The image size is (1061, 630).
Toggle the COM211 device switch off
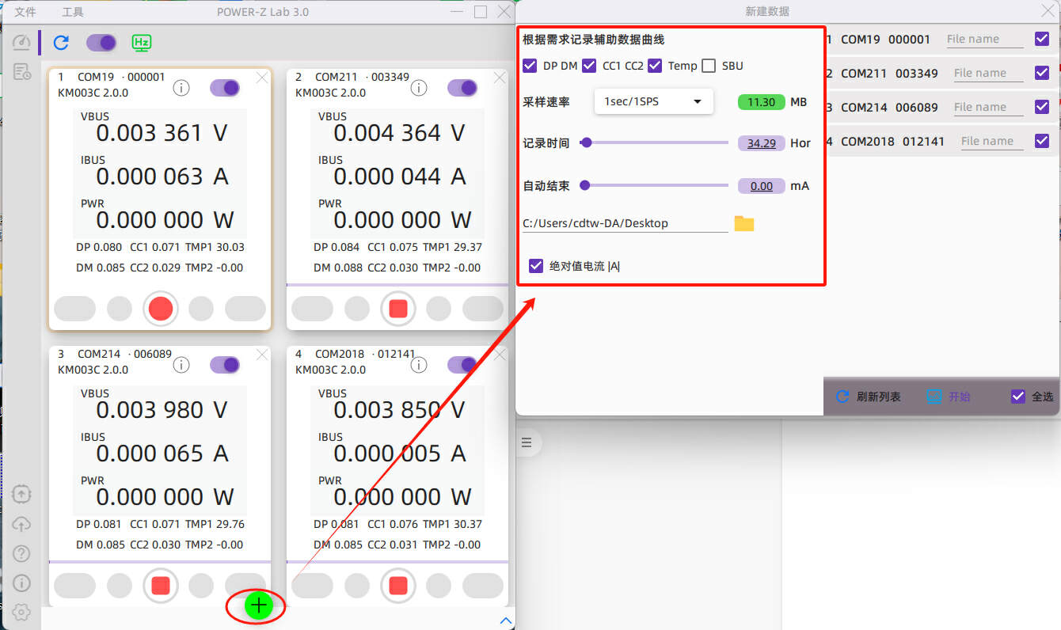462,88
